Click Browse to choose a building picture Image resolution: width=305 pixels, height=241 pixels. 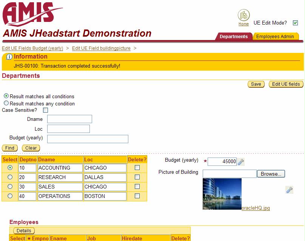coord(271,174)
